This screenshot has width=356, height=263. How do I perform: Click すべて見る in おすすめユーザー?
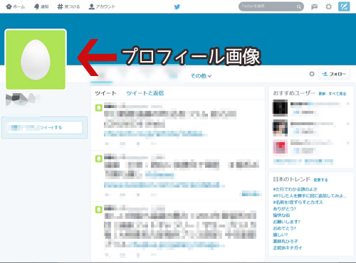pos(337,94)
